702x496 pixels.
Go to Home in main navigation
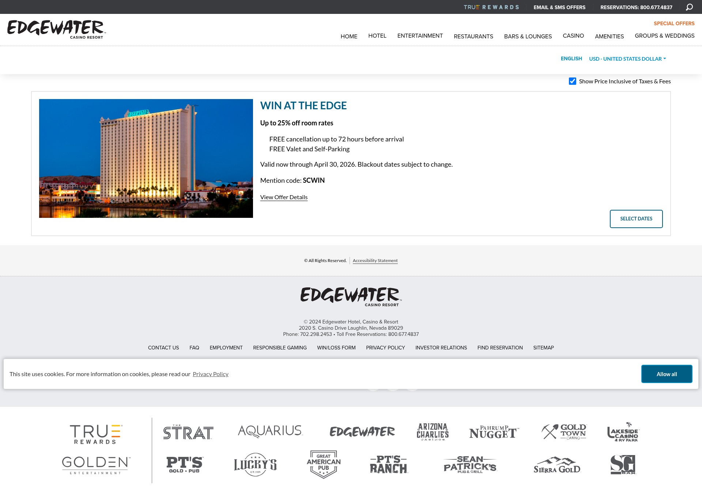pos(349,36)
